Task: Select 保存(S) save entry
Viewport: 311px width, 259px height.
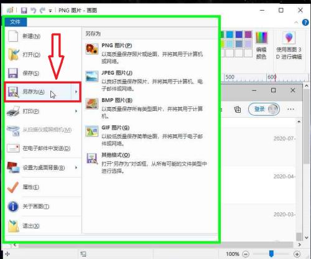Action: pos(43,73)
